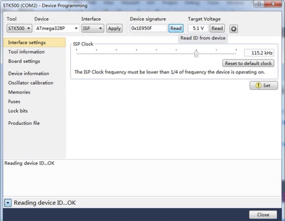Open Oscillator calibration

(31, 83)
